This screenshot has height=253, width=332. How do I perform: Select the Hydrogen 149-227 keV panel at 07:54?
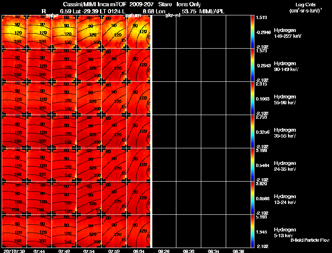tap(89, 32)
